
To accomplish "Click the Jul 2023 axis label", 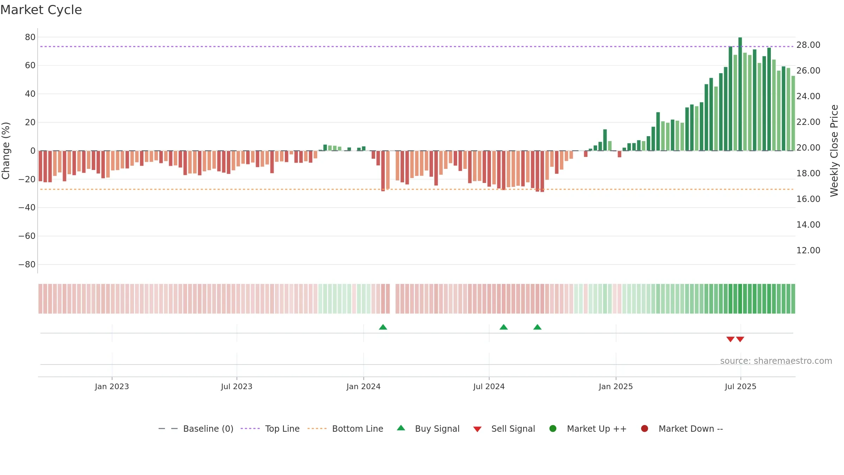I will pyautogui.click(x=237, y=387).
